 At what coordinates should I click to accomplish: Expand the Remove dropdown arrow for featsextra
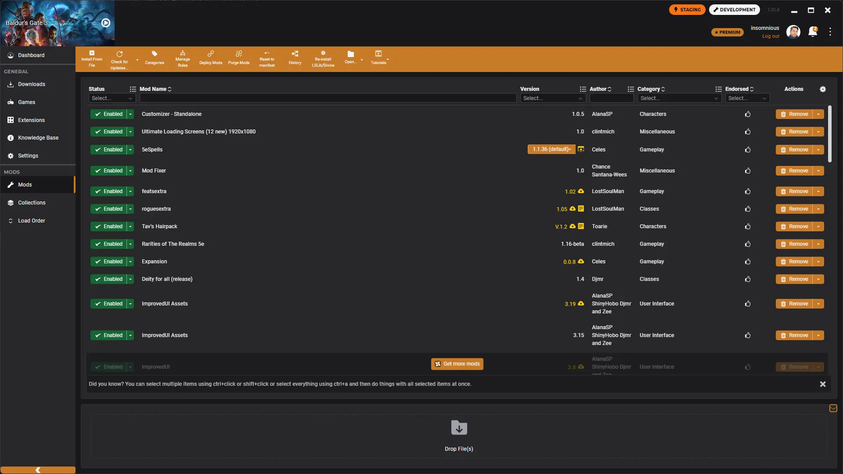818,191
